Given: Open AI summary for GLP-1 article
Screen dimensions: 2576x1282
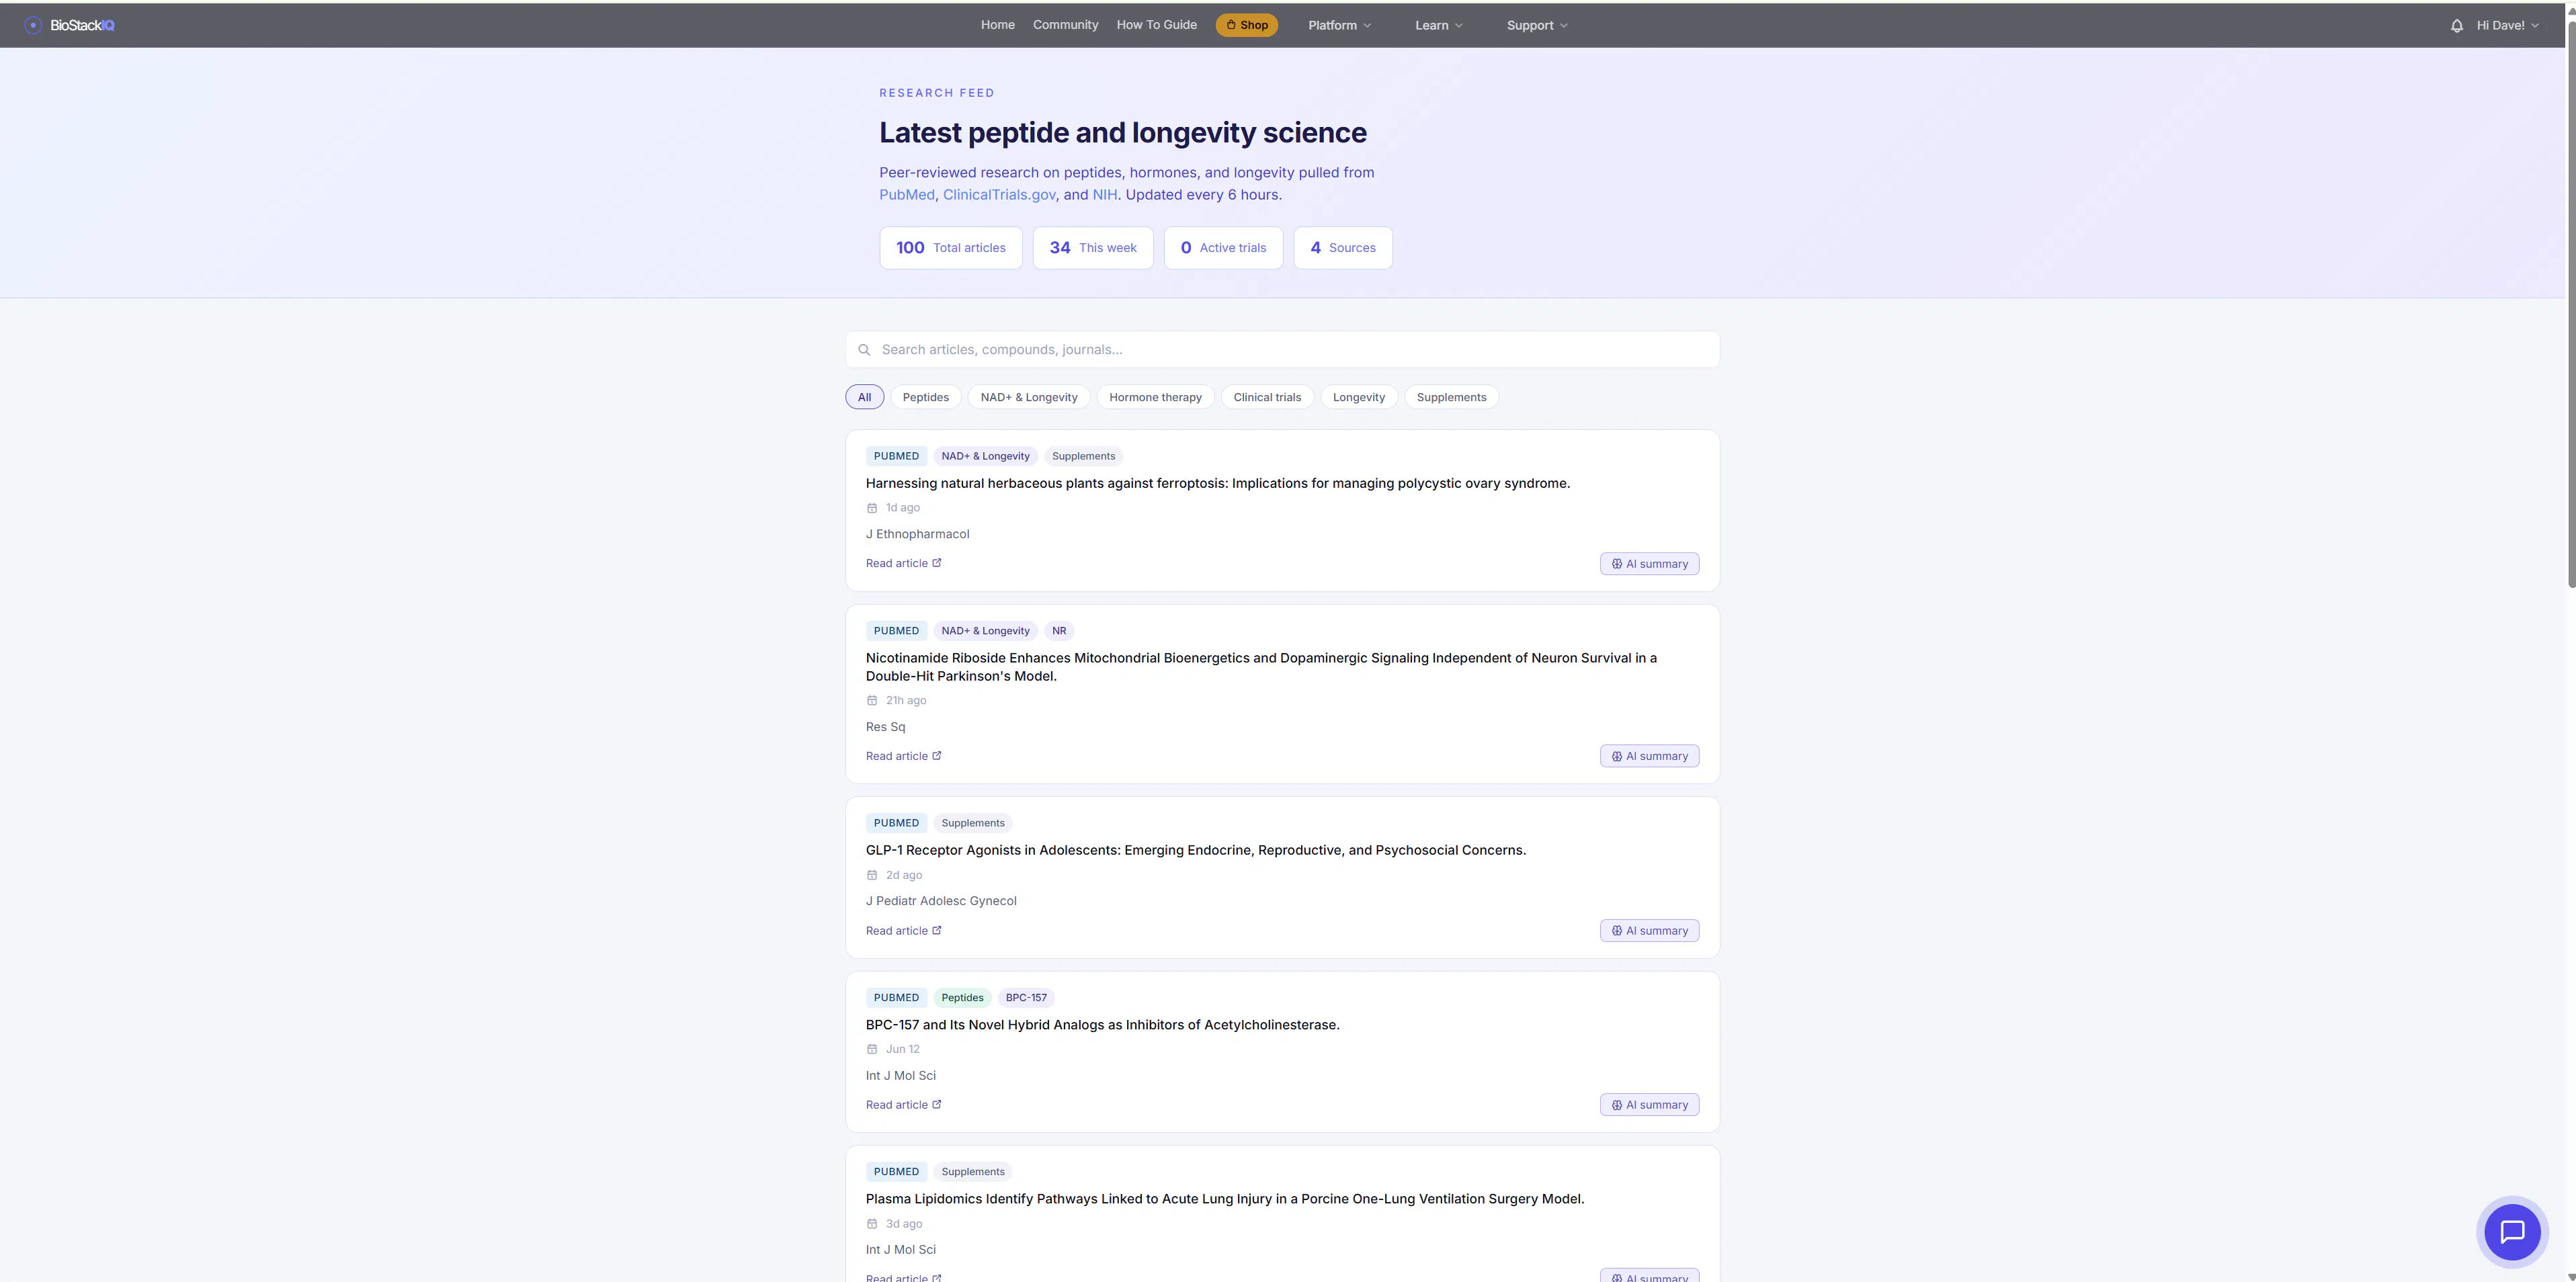Looking at the screenshot, I should coord(1649,931).
